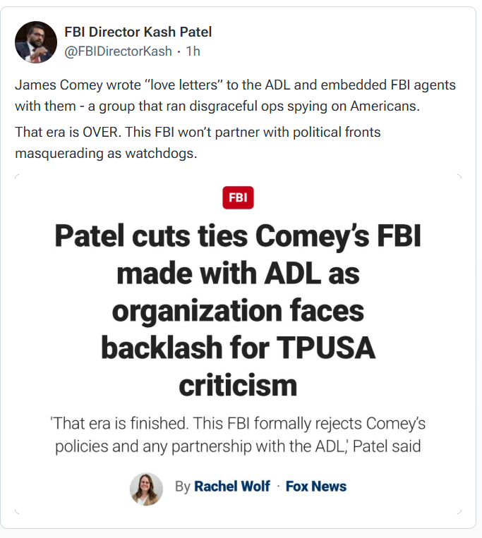482x538 pixels.
Task: Click the "FBI Director Kash Patel" display name
Action: click(x=138, y=32)
